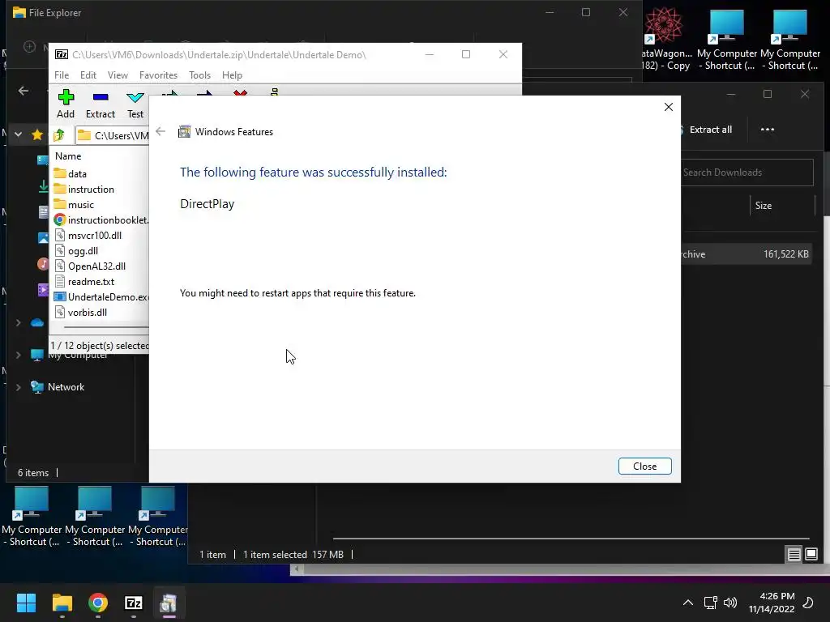
Task: Open the View menu in 7-Zip
Action: 118,75
